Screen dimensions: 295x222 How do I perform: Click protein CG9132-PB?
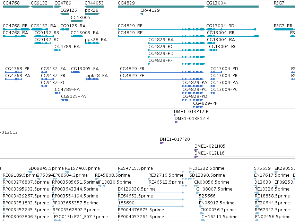pyautogui.click(x=53, y=76)
